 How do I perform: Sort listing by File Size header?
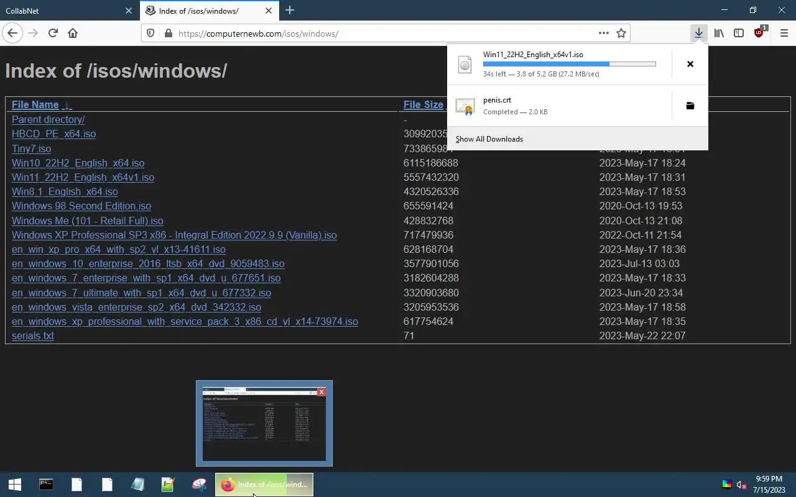[x=423, y=105]
